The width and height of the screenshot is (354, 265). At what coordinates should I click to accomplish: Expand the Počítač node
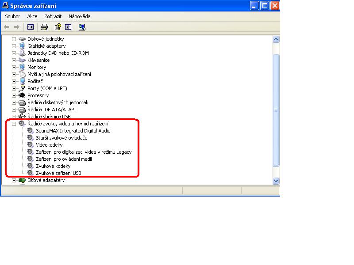coord(14,81)
